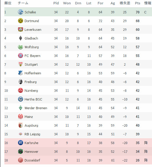Sort by the Won column header
The width and height of the screenshot is (152, 167).
coord(67,3)
